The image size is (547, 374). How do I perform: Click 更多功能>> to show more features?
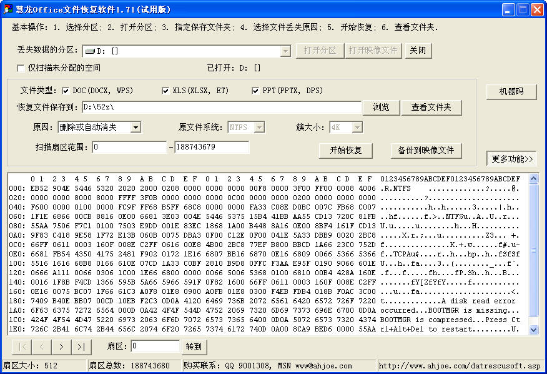pos(512,159)
